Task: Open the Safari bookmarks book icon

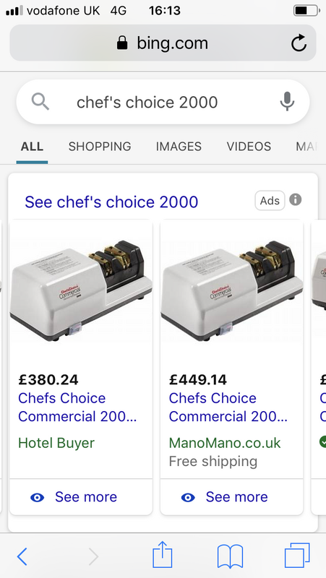Action: click(x=230, y=556)
